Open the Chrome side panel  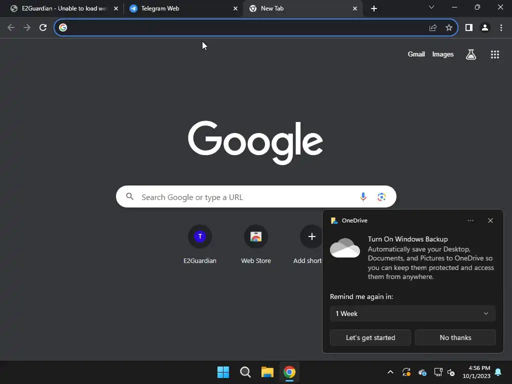pyautogui.click(x=469, y=27)
